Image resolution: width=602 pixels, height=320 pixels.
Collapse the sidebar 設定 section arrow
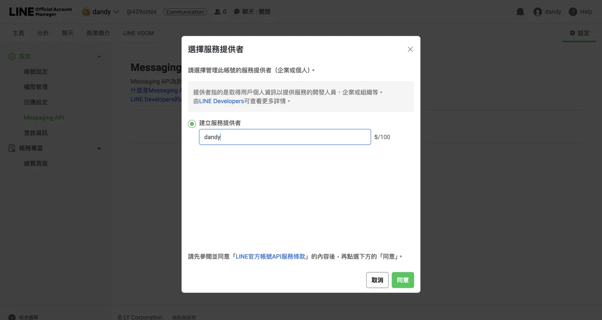pos(99,57)
